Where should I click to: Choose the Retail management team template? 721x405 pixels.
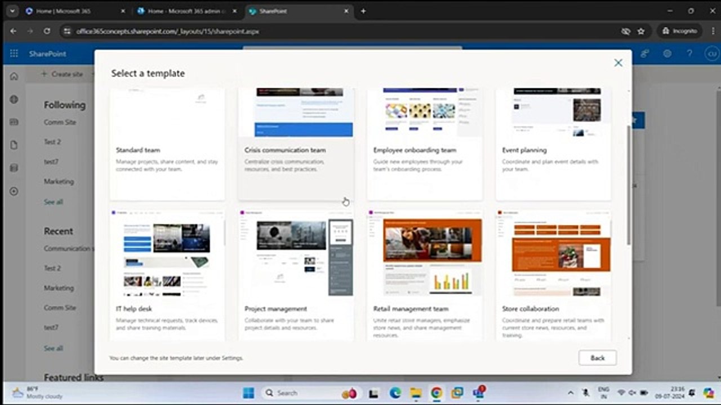point(425,276)
